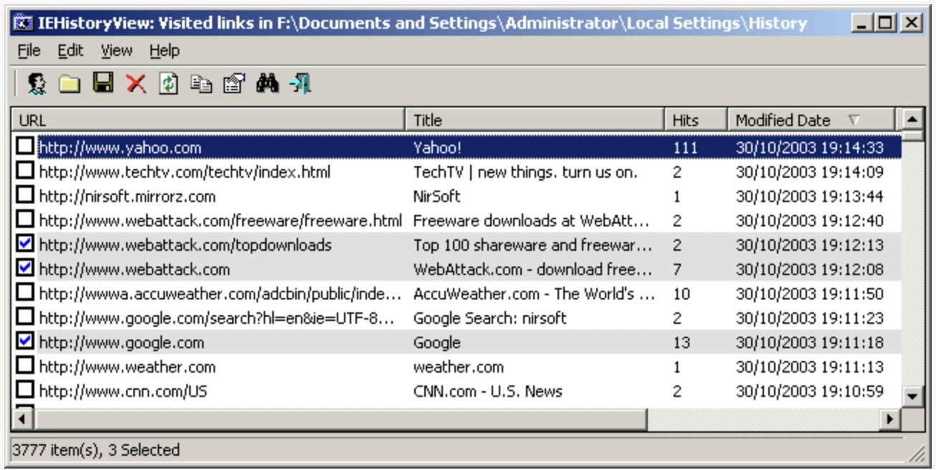Image resolution: width=936 pixels, height=470 pixels.
Task: Click the 'Top 100 shareware and freewar...' title
Action: click(x=533, y=245)
